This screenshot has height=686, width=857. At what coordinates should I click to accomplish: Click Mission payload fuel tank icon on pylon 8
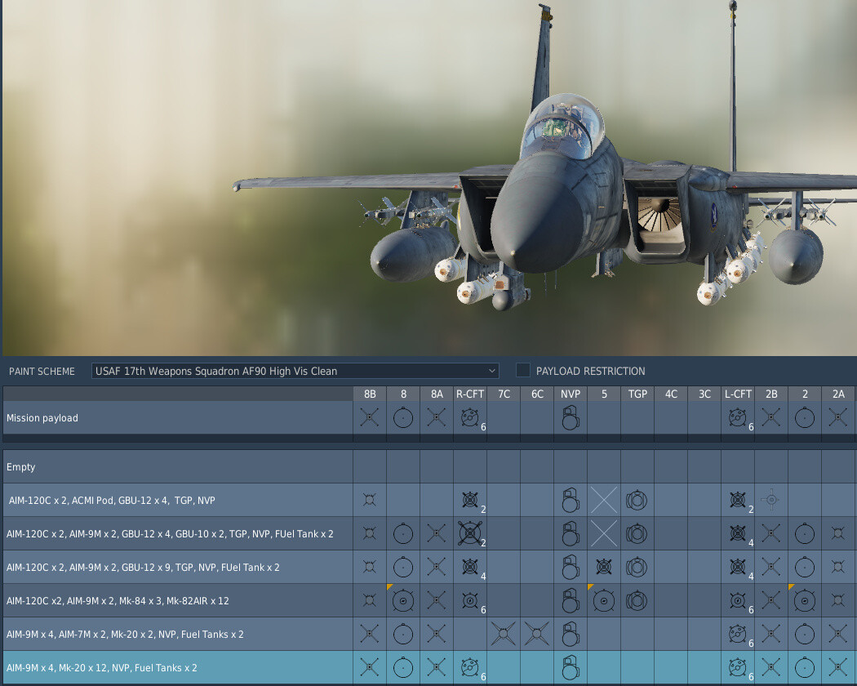[403, 417]
